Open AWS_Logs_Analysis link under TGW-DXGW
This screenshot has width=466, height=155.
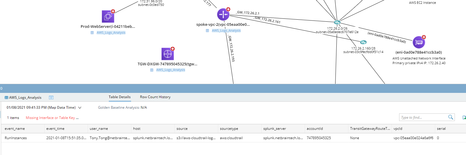[x=171, y=70]
